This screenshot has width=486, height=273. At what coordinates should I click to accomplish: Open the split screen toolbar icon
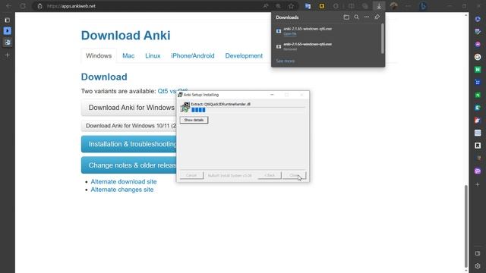click(351, 6)
